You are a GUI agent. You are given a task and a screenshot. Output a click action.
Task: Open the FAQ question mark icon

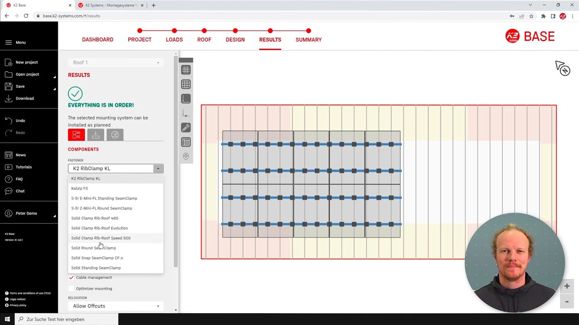[9, 179]
